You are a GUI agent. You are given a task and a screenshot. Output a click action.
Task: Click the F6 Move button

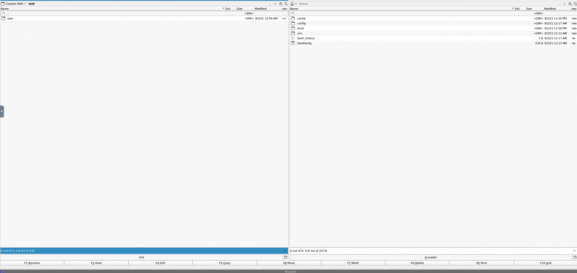(289, 263)
